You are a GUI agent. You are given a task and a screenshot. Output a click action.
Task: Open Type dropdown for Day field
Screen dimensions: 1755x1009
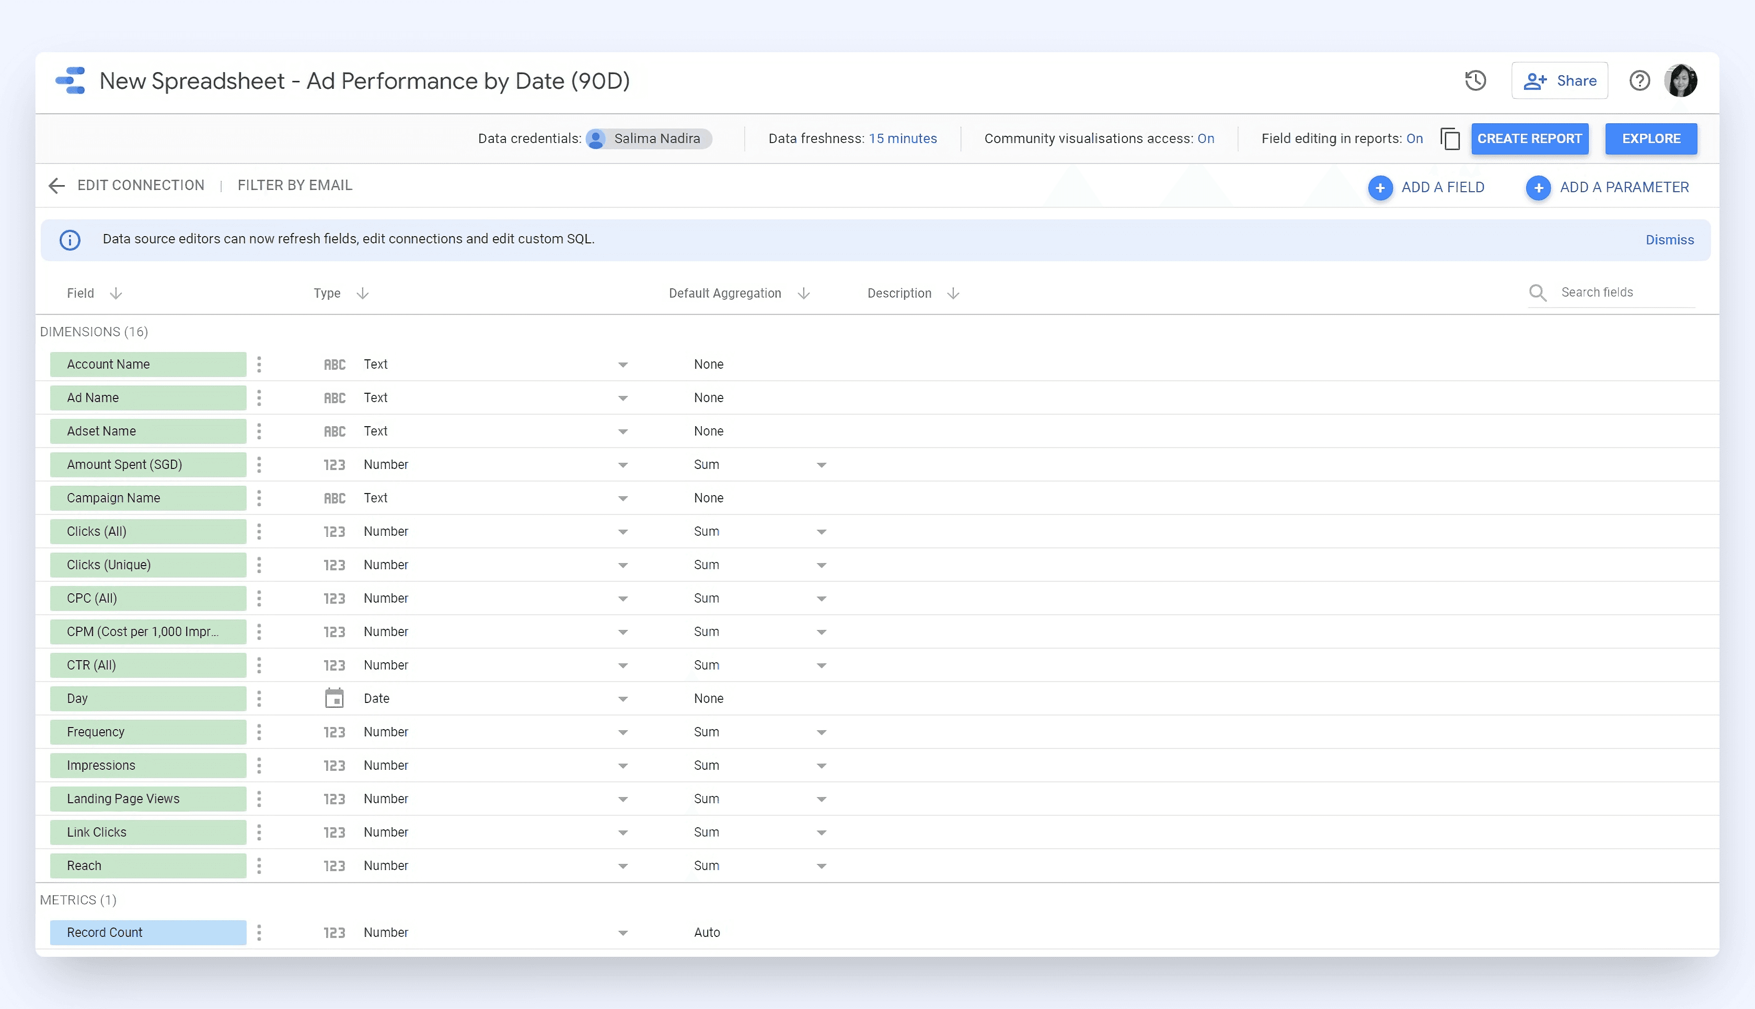622,699
